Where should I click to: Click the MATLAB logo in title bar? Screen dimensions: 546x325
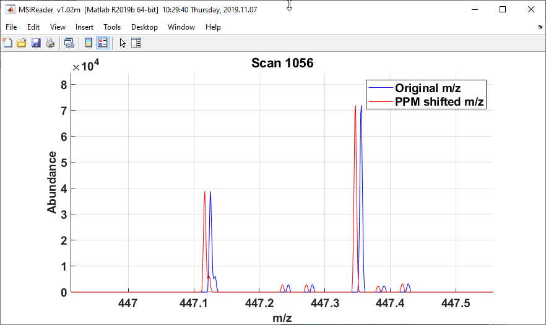pos(11,9)
